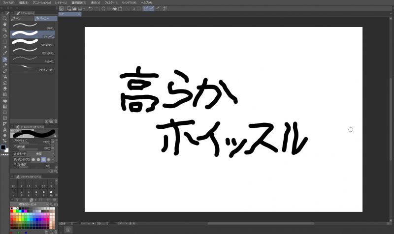Select the Decoration tool

tap(4, 83)
